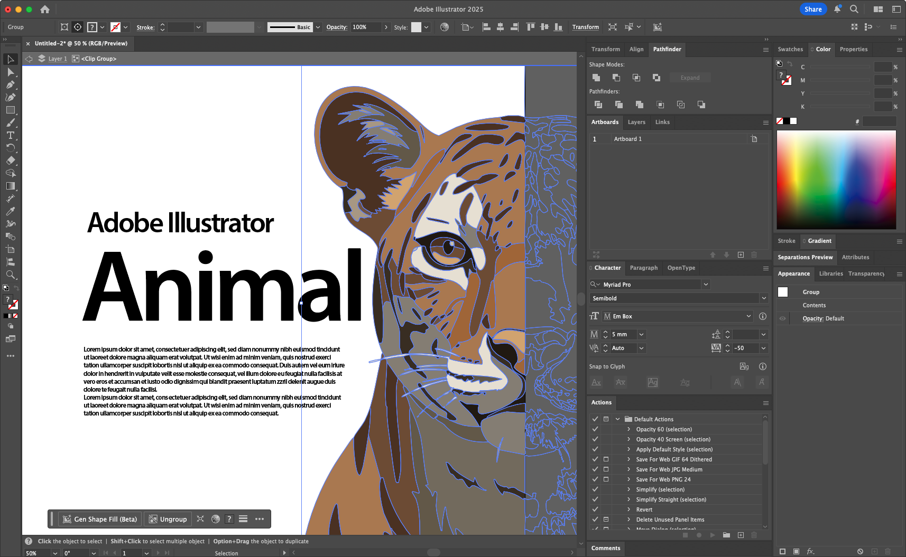Click the Cyan color slider

(x=840, y=67)
